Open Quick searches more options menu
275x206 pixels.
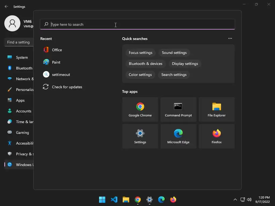click(230, 38)
